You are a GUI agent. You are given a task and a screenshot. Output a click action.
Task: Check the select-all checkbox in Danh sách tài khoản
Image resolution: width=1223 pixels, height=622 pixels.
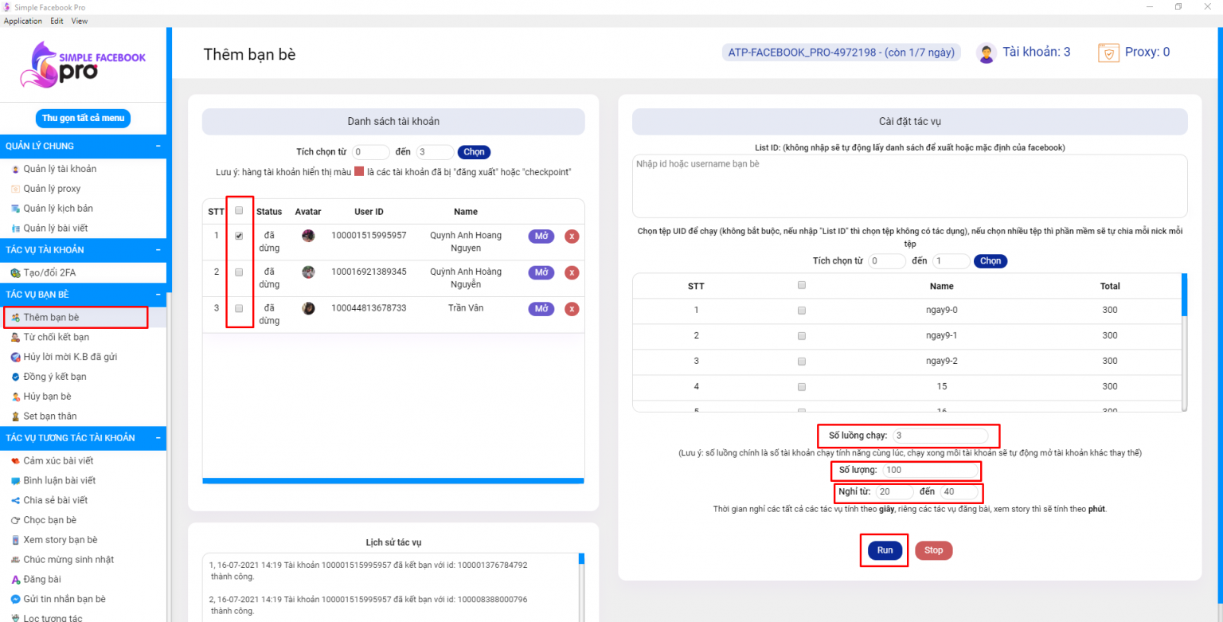(240, 209)
